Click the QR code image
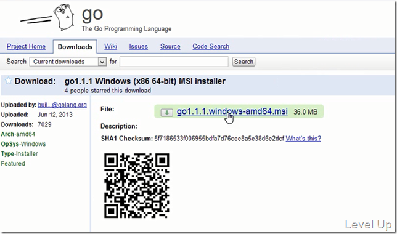This screenshot has width=397, height=234. [x=137, y=186]
